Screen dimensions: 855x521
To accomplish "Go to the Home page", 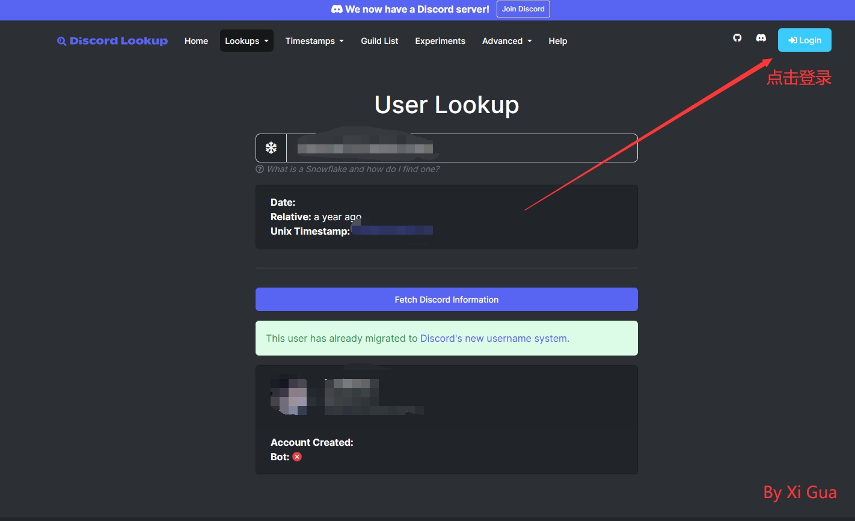I will pyautogui.click(x=196, y=41).
